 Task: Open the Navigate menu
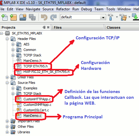point(33,9)
